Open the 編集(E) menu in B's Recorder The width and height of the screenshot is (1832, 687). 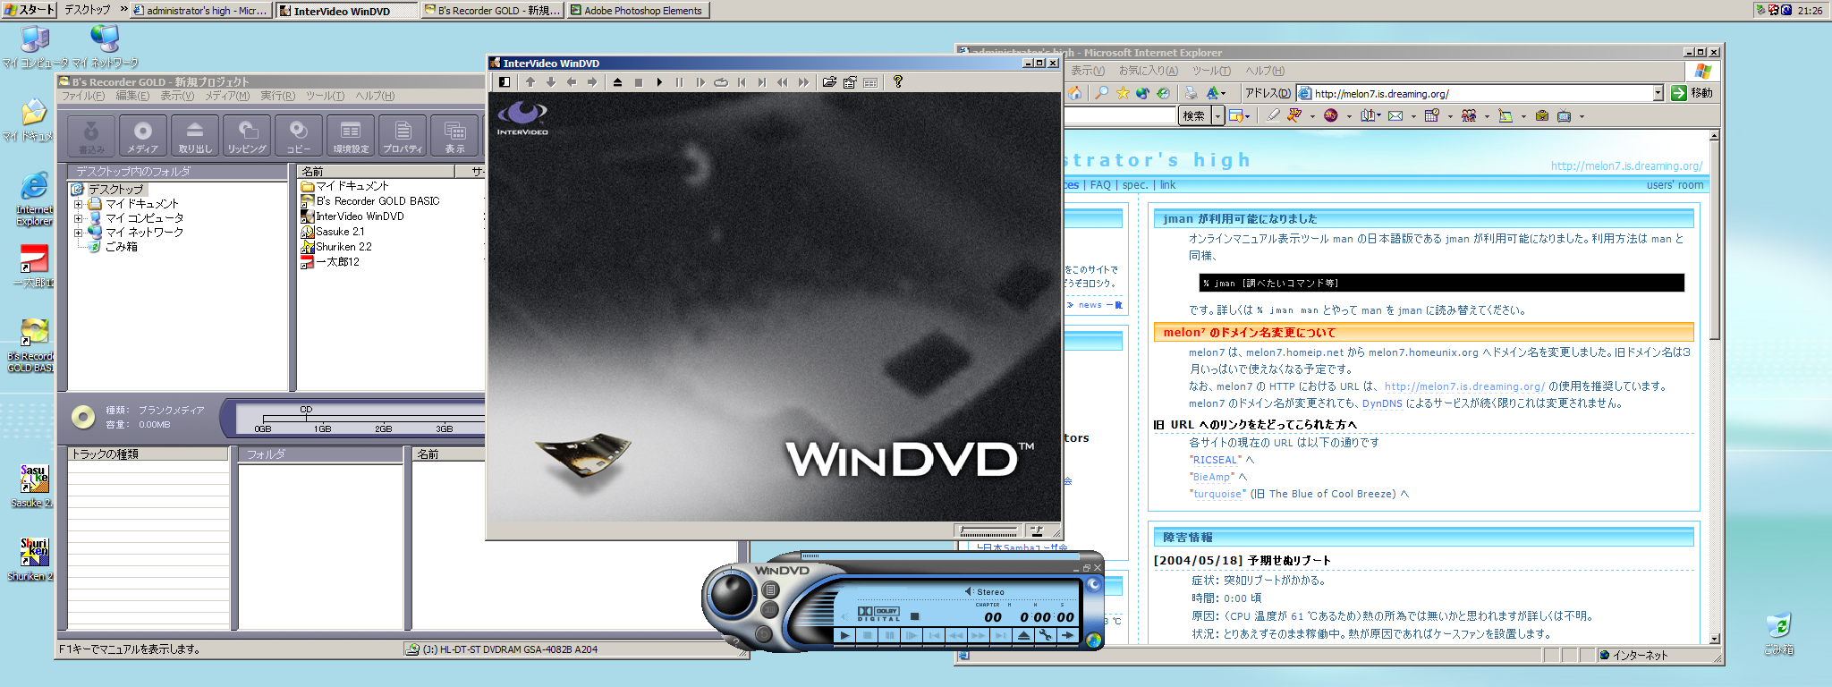click(132, 96)
